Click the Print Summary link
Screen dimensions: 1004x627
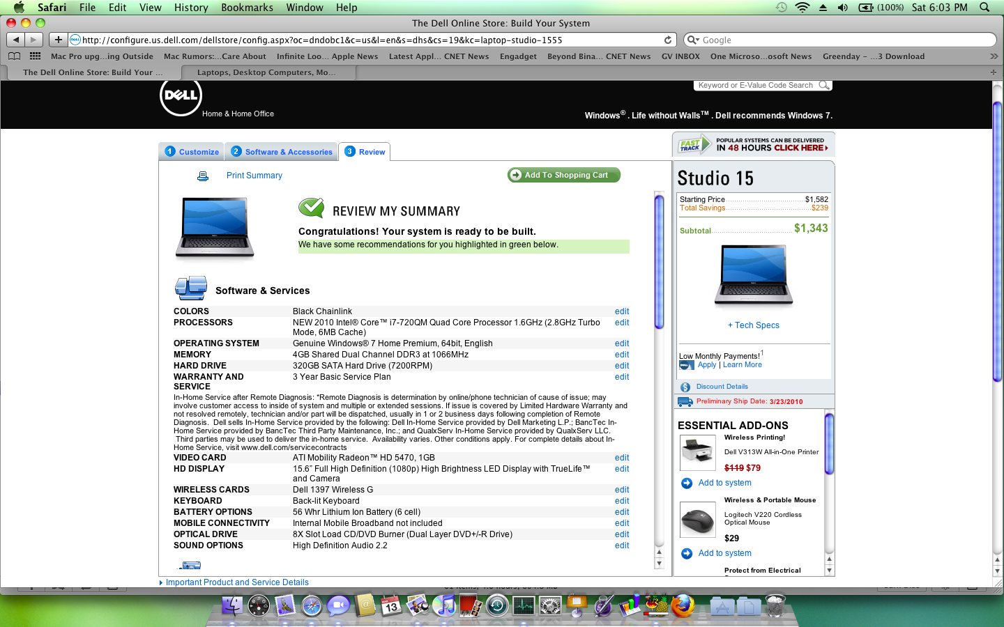coord(254,176)
